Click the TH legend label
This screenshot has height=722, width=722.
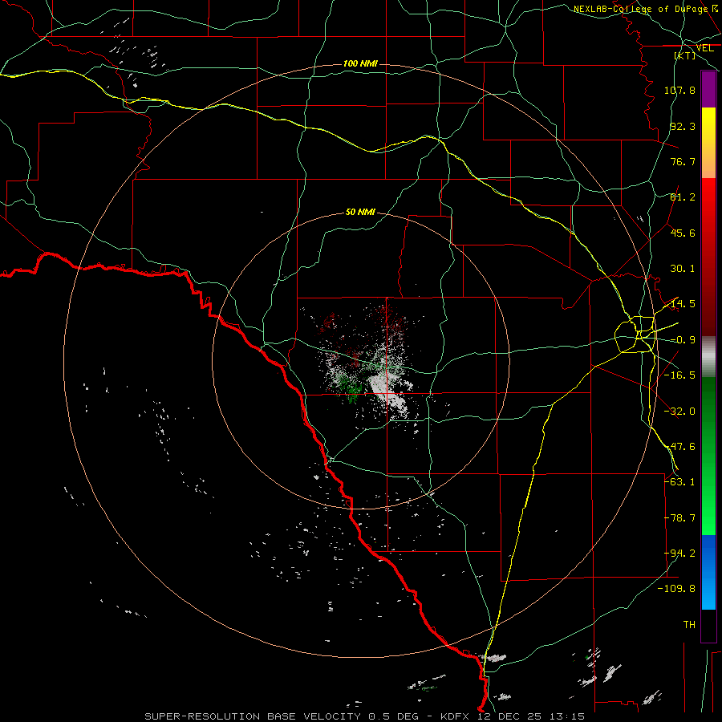(689, 625)
